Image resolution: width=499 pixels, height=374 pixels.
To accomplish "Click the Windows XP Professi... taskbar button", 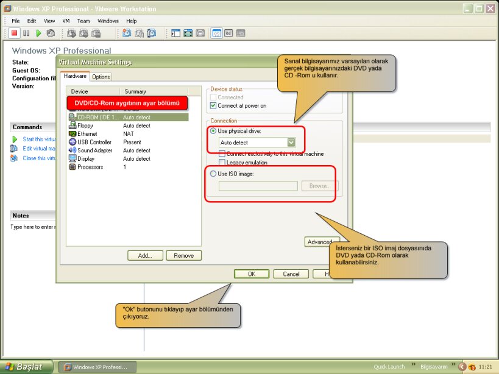I will (x=98, y=367).
